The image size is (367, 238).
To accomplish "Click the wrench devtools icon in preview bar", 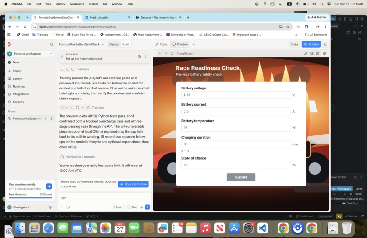I will click(306, 53).
